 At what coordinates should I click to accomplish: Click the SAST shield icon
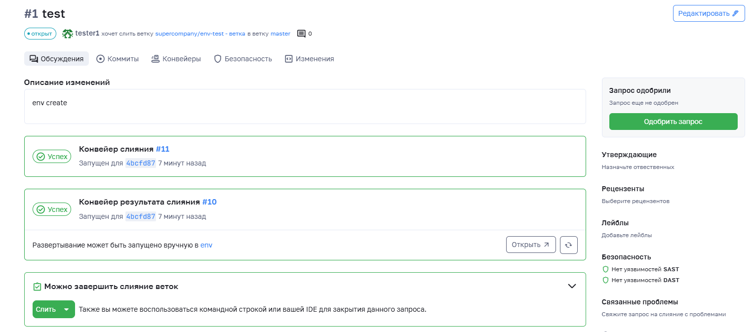605,269
